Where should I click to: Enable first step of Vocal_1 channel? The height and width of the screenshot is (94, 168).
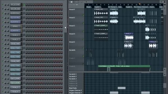[x=27, y=35]
